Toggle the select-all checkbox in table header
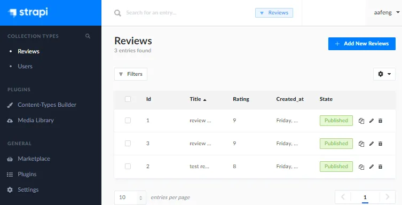The image size is (402, 205). point(128,99)
